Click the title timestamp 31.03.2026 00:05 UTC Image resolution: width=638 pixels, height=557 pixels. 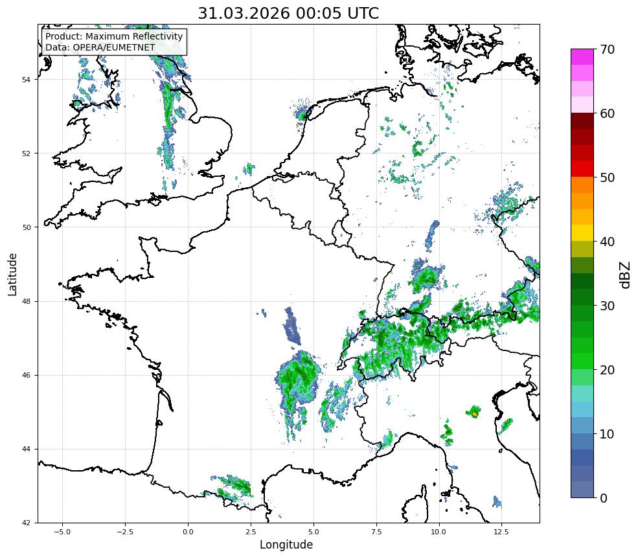288,13
